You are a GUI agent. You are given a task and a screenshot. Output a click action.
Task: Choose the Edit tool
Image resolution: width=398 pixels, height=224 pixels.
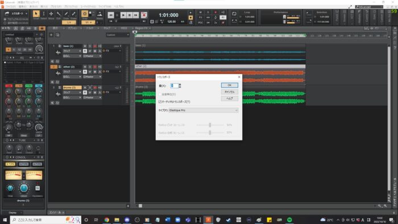59,14
